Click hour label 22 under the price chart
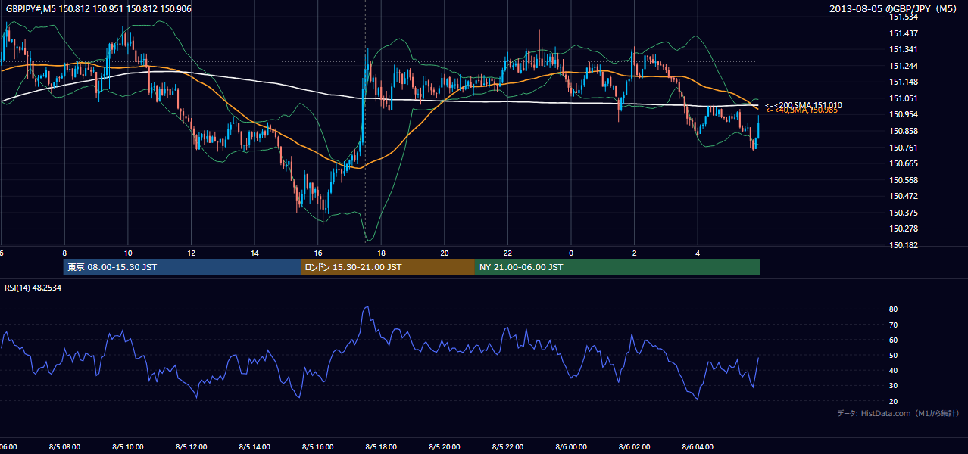Viewport: 968px width, 454px height. 508,253
